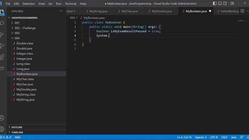
Task: Show errors and warnings count in status bar
Action: [x=5, y=137]
